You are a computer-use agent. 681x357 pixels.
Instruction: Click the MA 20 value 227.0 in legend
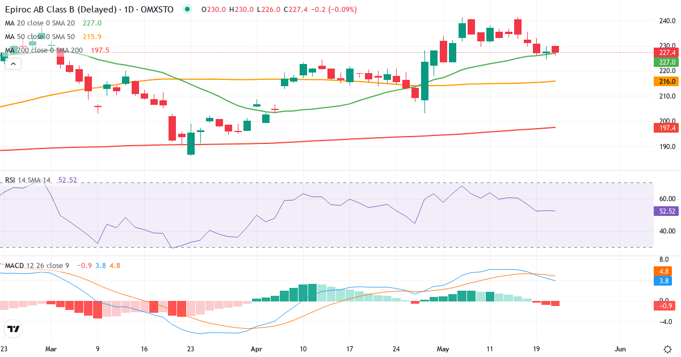(92, 23)
